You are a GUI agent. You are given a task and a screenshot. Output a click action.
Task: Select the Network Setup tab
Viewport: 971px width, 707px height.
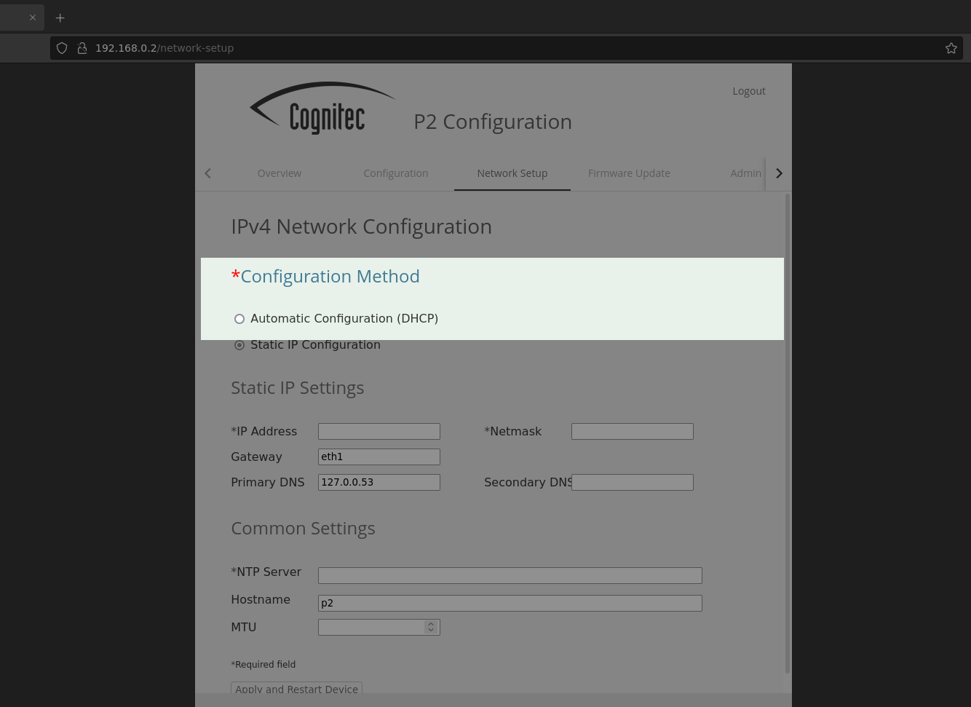[x=512, y=173]
